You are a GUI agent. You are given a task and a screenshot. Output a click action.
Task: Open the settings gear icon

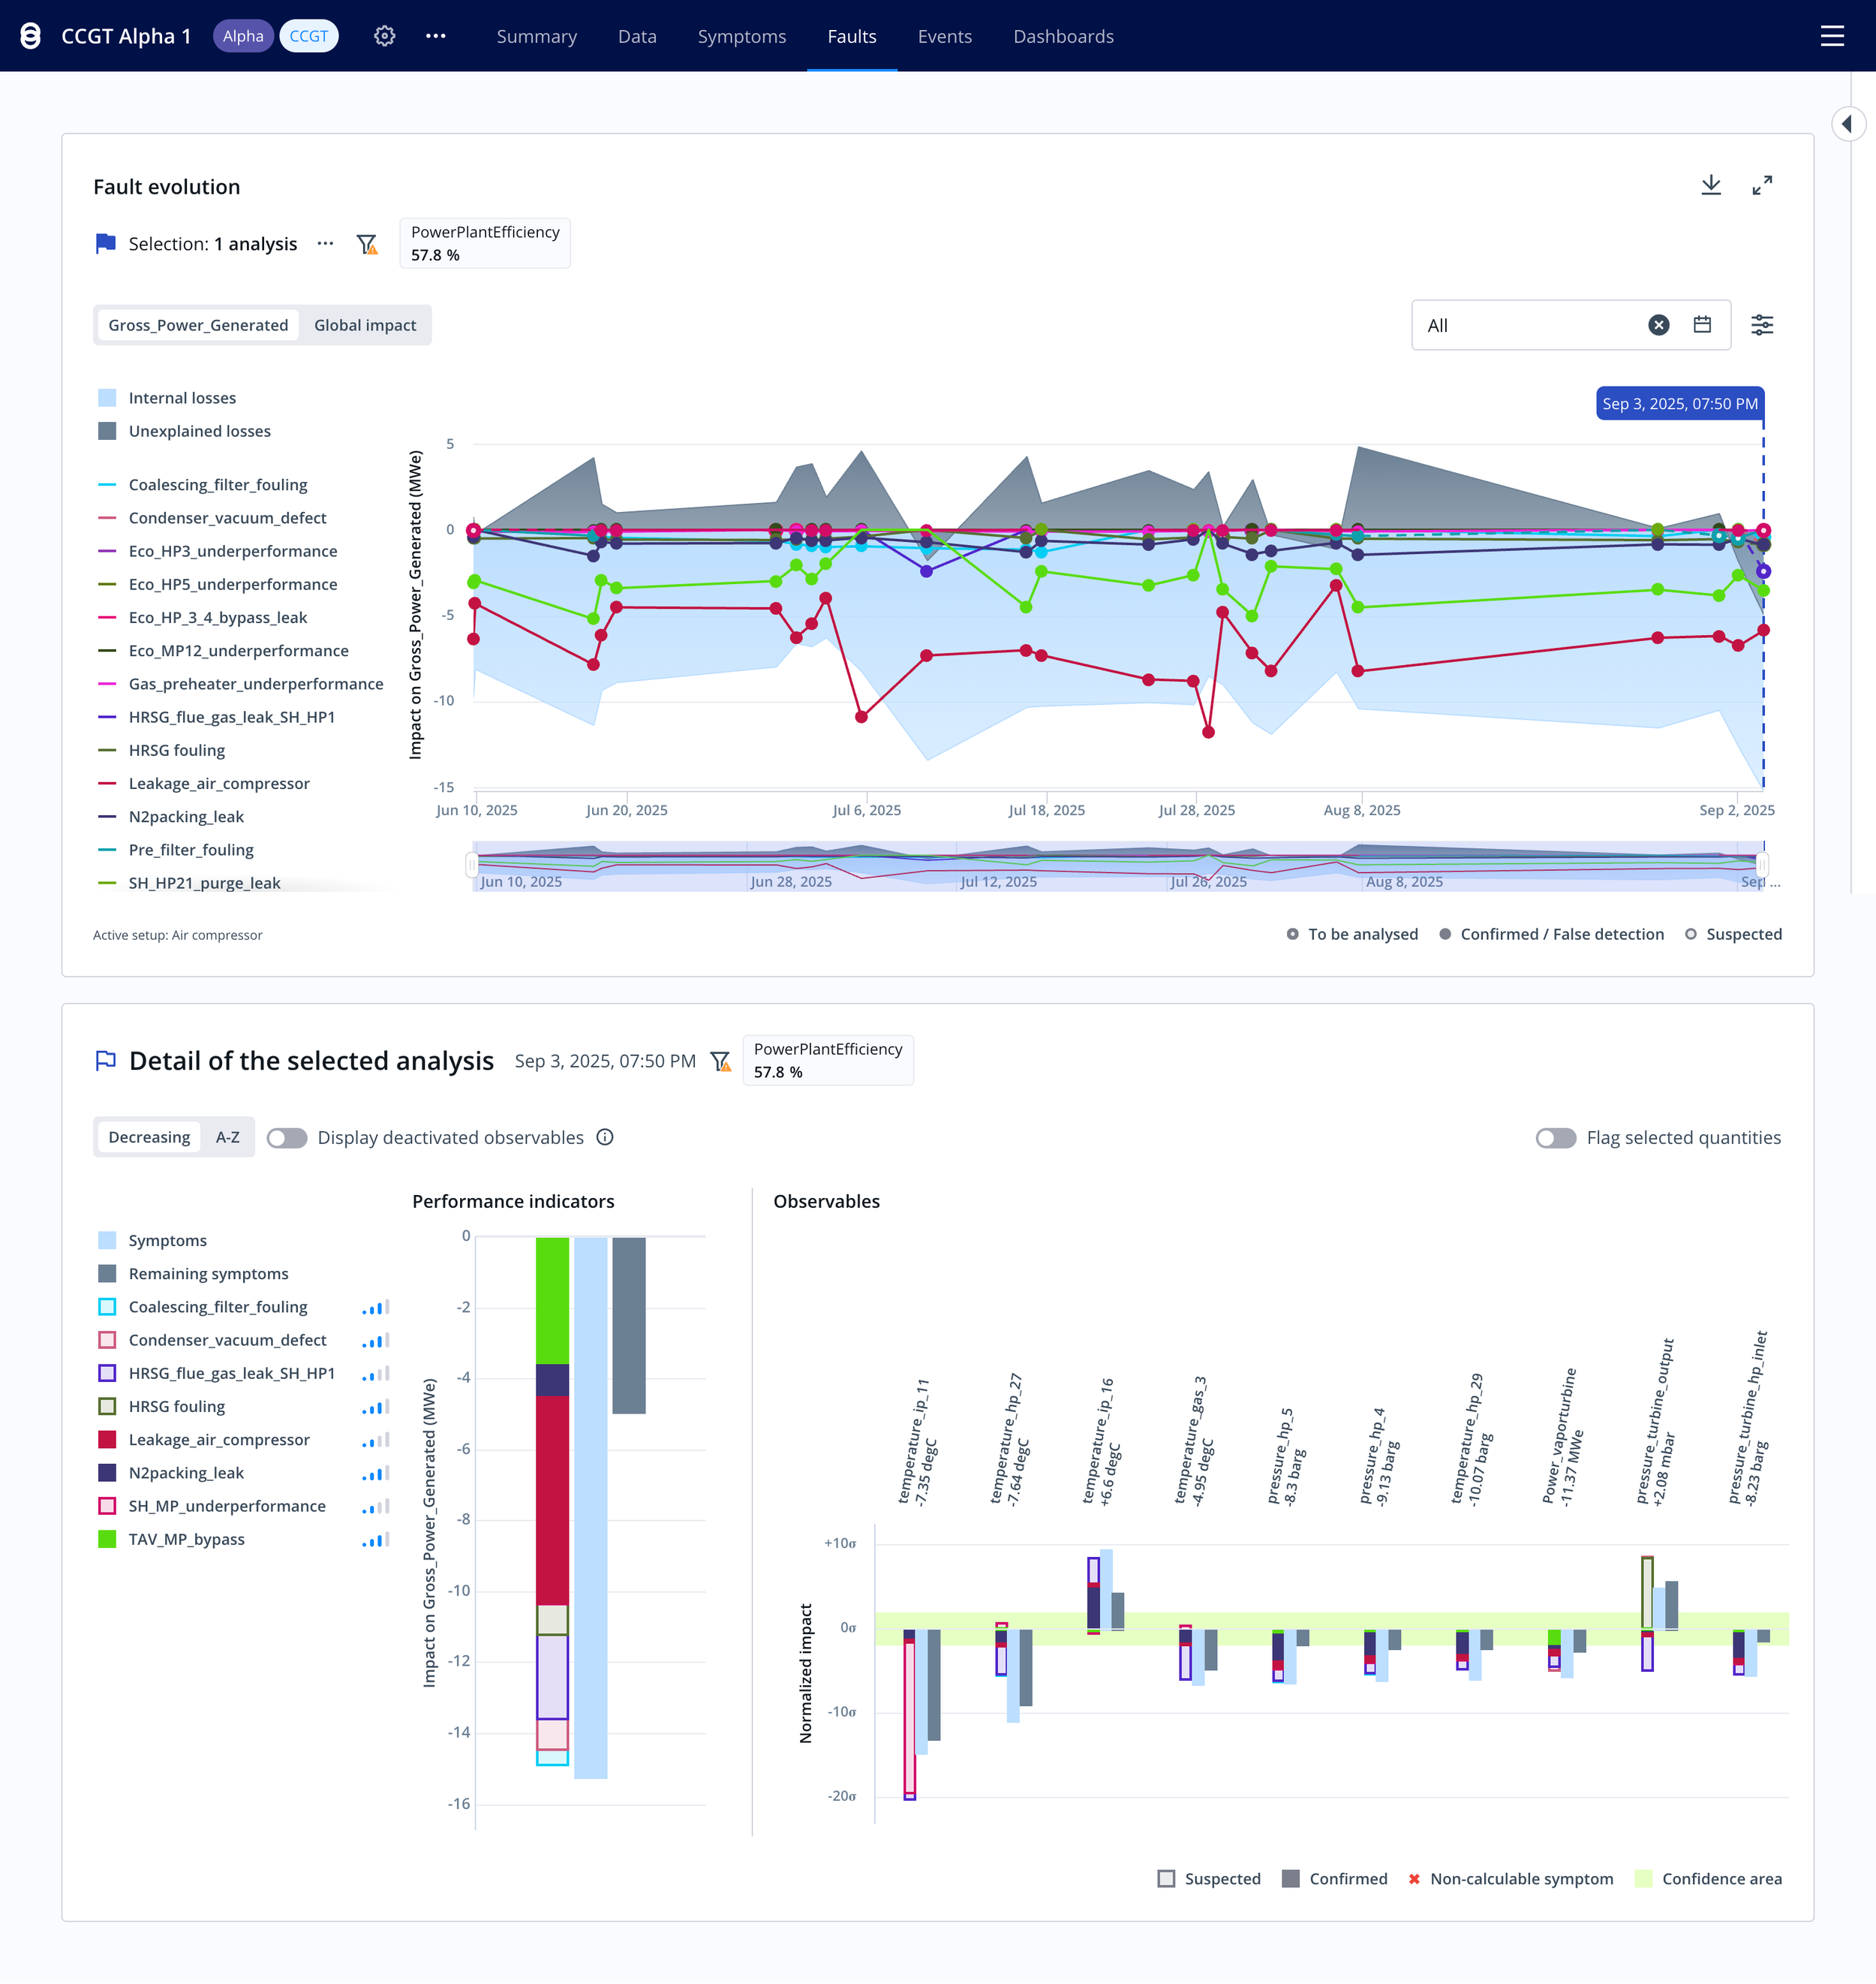click(384, 36)
